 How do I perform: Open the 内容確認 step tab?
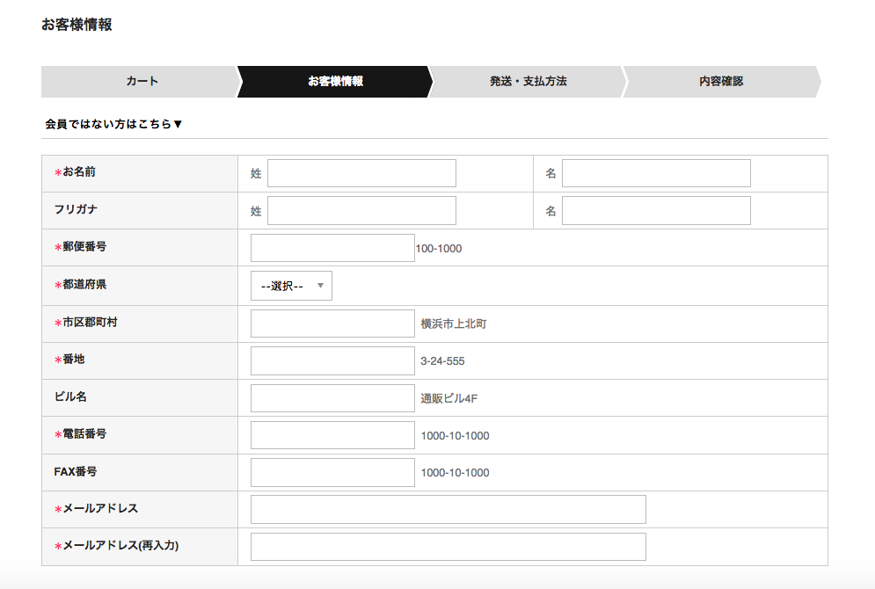pos(721,82)
